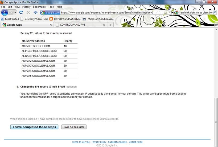Image resolution: width=218 pixels, height=147 pixels.
Task: Open the Privacy policy link
Action: tap(99, 142)
